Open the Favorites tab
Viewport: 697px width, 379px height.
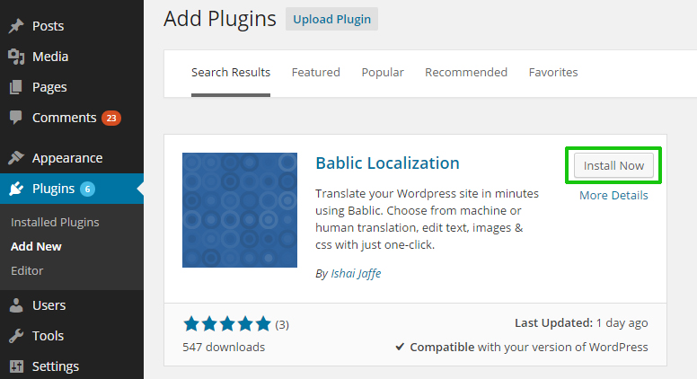click(x=553, y=72)
